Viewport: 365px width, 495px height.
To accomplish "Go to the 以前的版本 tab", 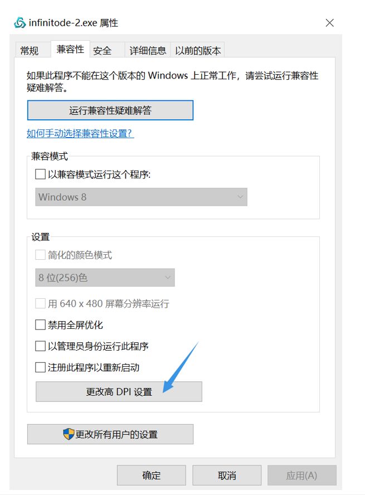I will click(x=198, y=51).
